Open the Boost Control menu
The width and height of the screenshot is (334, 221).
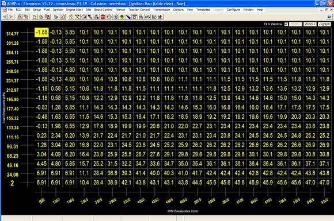pos(103,10)
